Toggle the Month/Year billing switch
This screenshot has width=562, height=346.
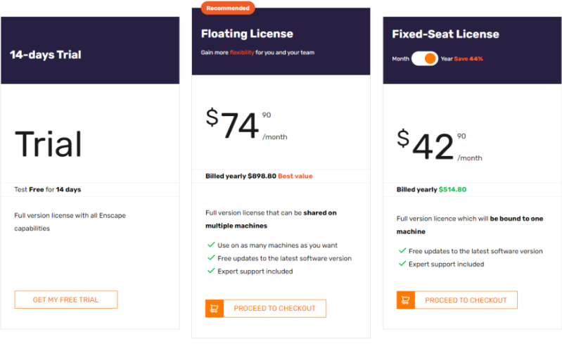click(425, 58)
